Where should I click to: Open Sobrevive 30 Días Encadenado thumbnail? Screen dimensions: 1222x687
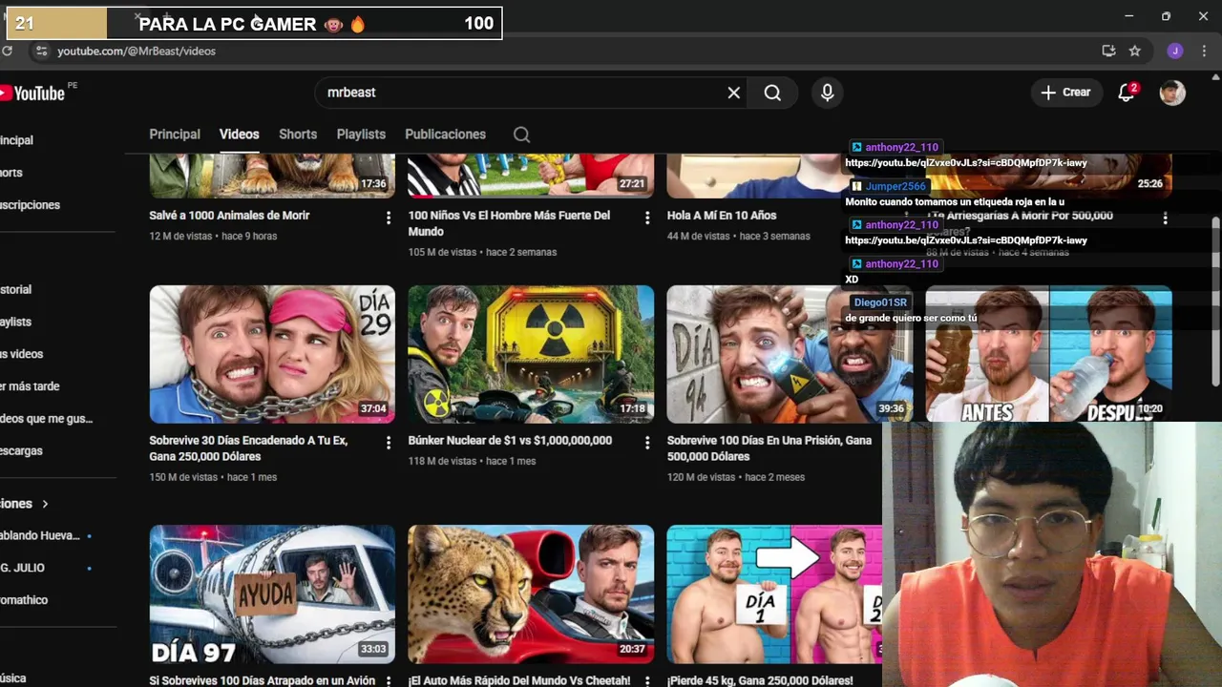[272, 354]
